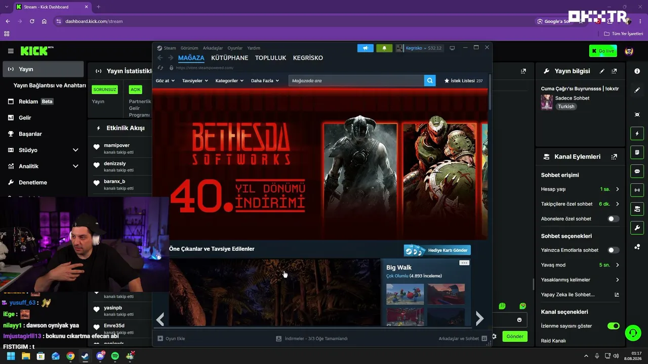Open the emoji picker in Kick chat
Screen dimensions: 648x364
tap(519, 320)
